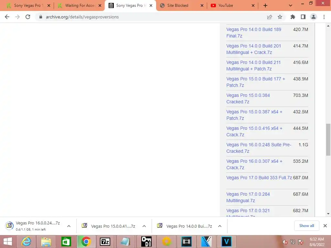
Task: Open the Vegas Pro 16.0.0.307 x64 link
Action: click(254, 164)
